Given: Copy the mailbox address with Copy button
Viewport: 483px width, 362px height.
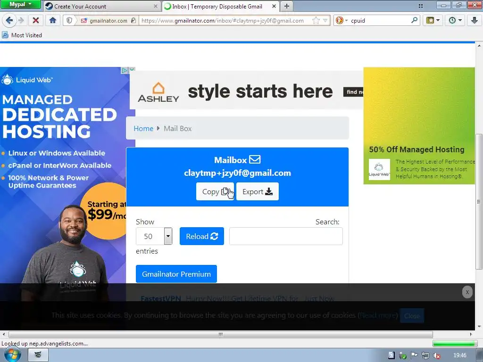Looking at the screenshot, I should click(215, 191).
